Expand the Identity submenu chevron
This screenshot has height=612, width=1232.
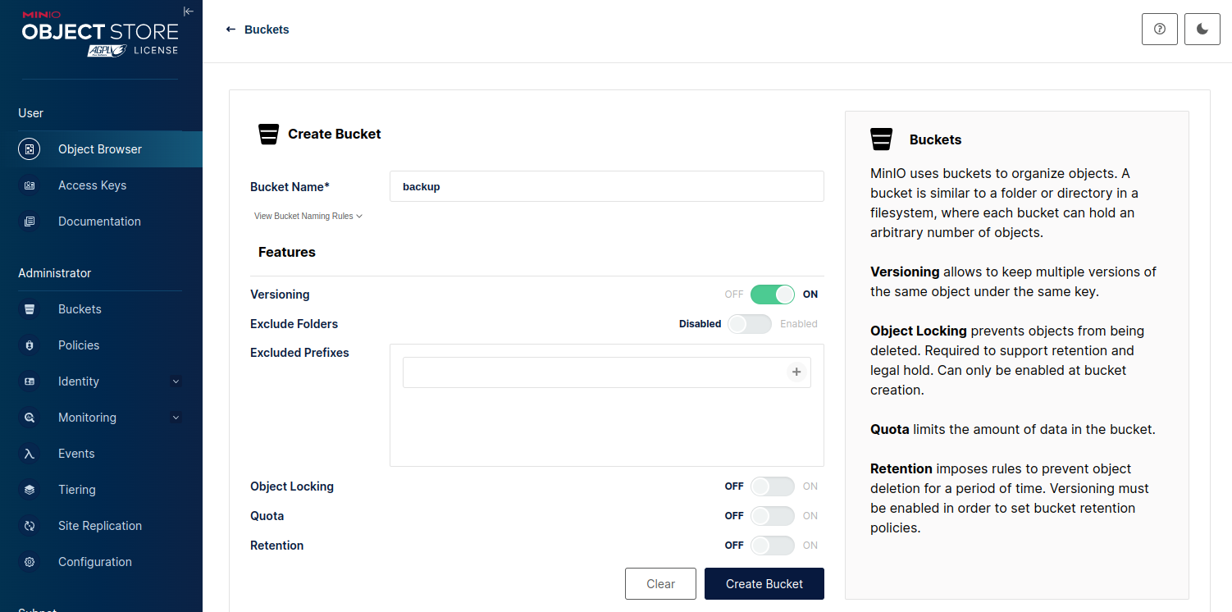(176, 381)
